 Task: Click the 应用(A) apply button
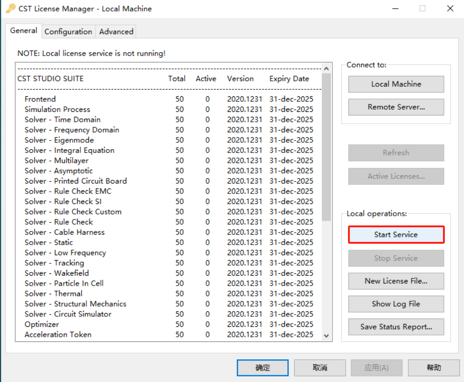(376, 368)
